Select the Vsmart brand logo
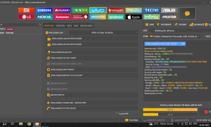Image resolution: width=211 pixels, height=127 pixels. click(x=116, y=10)
